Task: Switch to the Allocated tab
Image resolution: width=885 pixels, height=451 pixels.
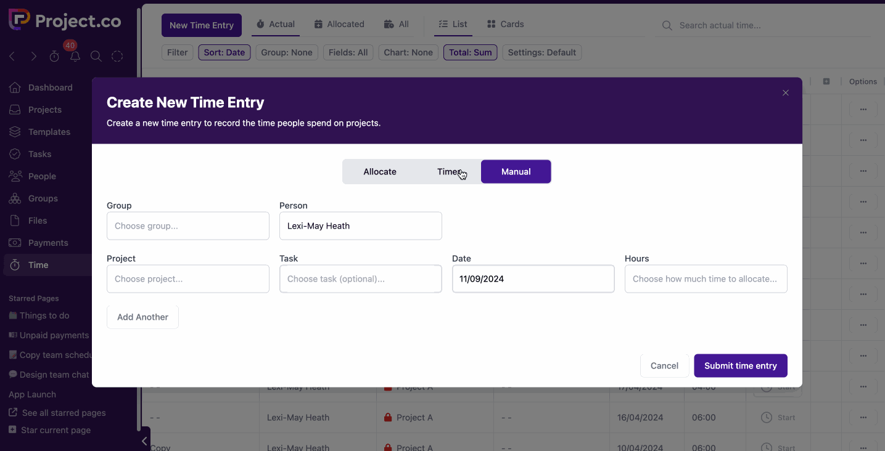Action: [339, 25]
